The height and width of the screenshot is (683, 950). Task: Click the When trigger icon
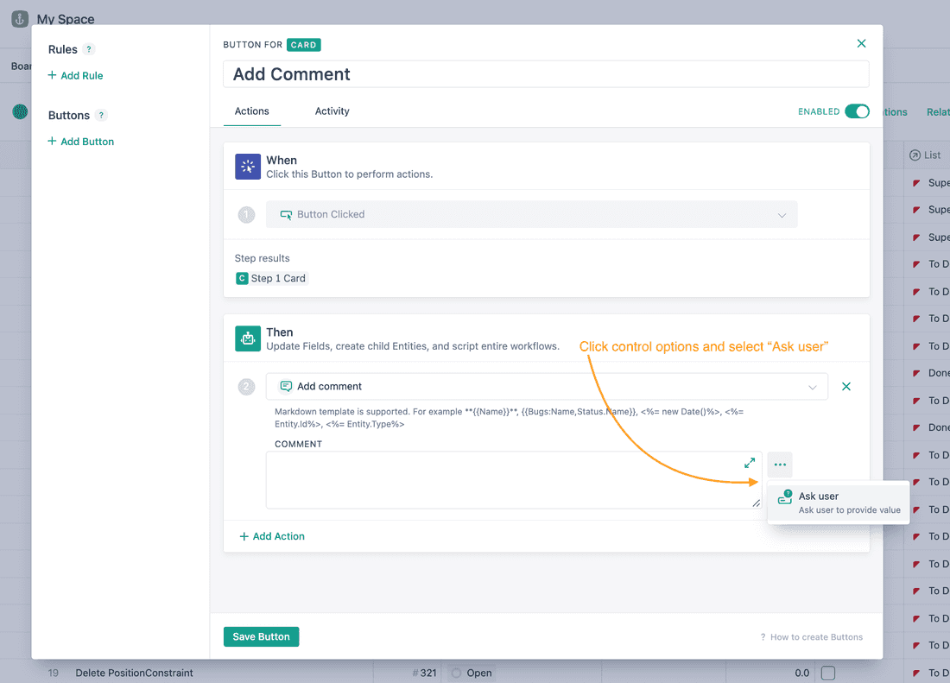[x=248, y=167]
